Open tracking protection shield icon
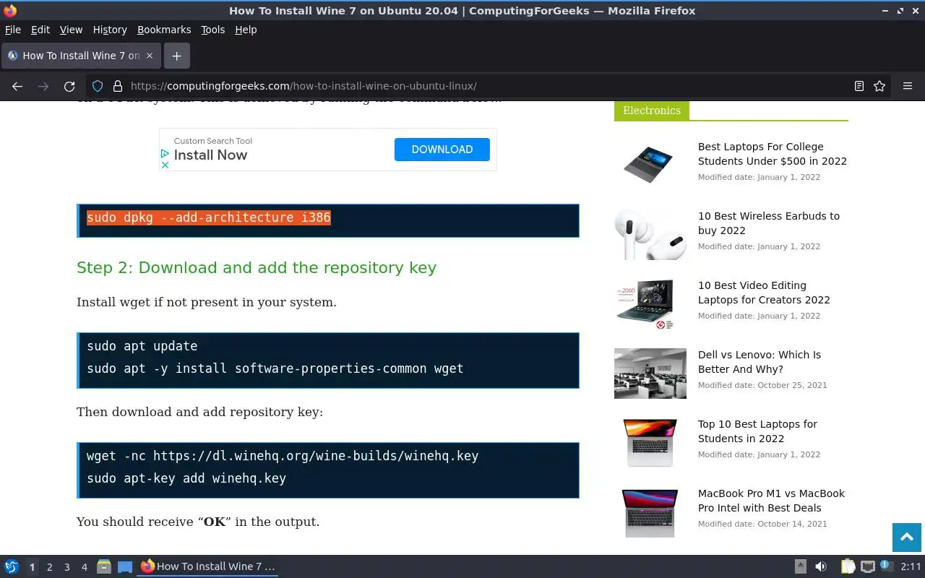This screenshot has height=578, width=925. tap(98, 86)
